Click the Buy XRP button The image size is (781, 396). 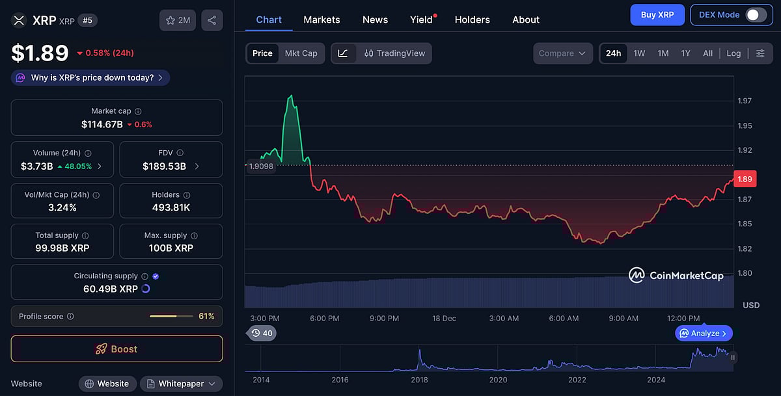[x=657, y=14]
